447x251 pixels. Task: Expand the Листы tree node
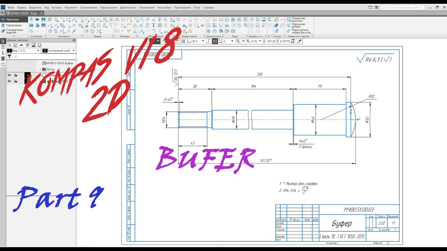(40, 69)
